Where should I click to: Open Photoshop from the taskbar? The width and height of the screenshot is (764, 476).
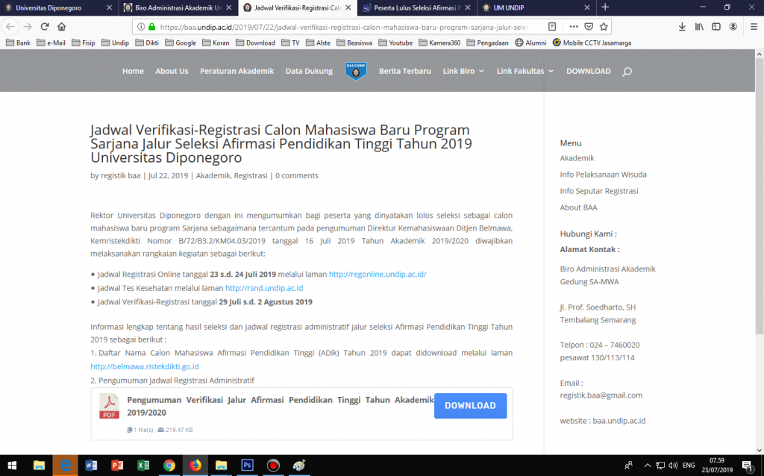[x=247, y=465]
